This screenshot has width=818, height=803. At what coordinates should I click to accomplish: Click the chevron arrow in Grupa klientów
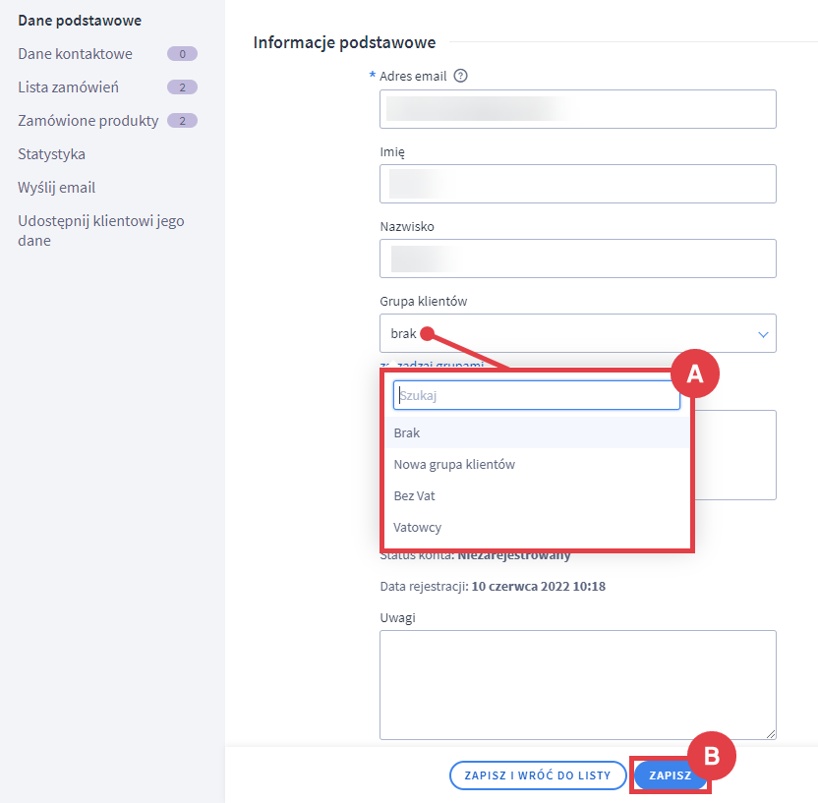[x=763, y=334]
